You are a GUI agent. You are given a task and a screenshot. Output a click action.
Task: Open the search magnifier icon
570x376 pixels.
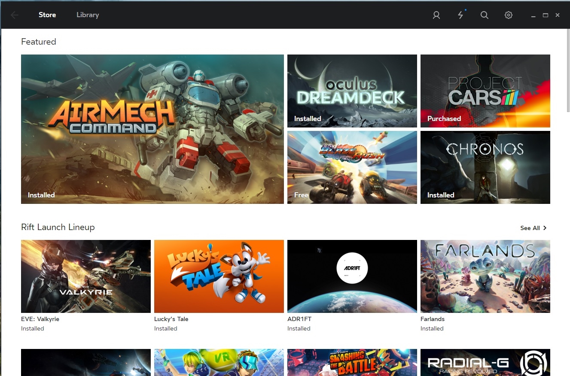(x=485, y=15)
